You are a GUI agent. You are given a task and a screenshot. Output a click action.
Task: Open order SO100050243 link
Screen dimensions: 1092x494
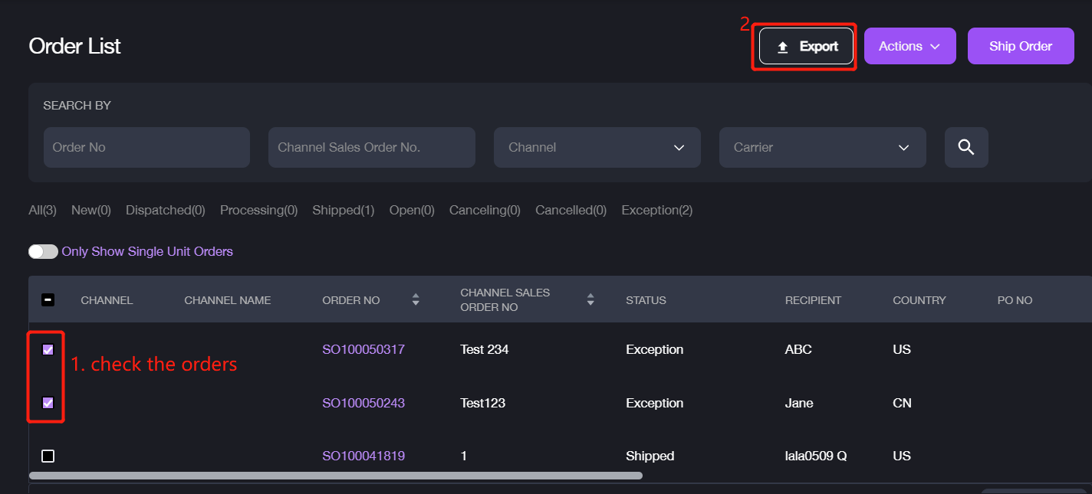tap(363, 403)
